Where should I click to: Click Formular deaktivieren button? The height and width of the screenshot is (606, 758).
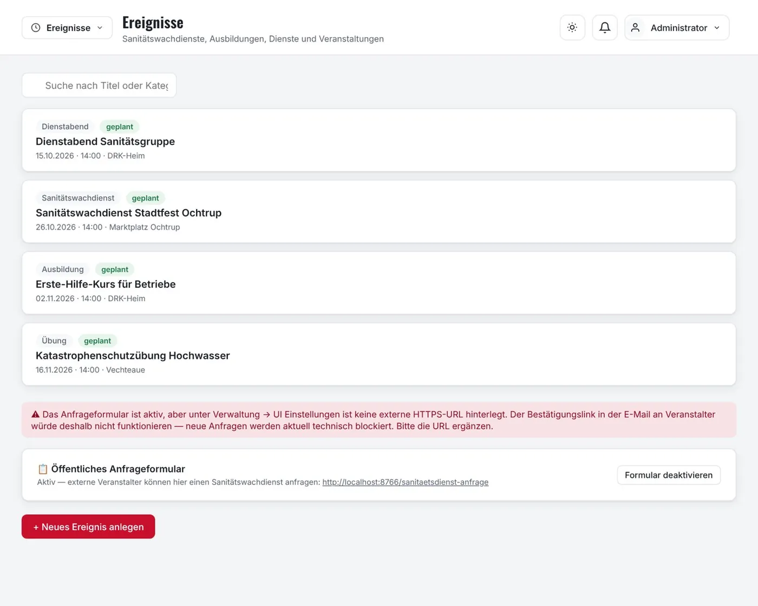(x=669, y=475)
